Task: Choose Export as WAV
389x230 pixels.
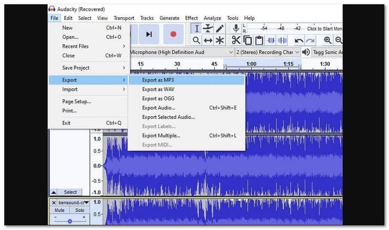Action: pyautogui.click(x=187, y=89)
